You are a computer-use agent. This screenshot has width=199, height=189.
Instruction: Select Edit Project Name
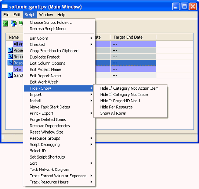pyautogui.click(x=59, y=69)
